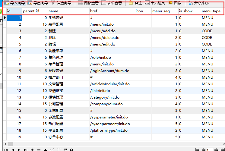Click the icon column header
This screenshot has height=151, width=225.
143,11
